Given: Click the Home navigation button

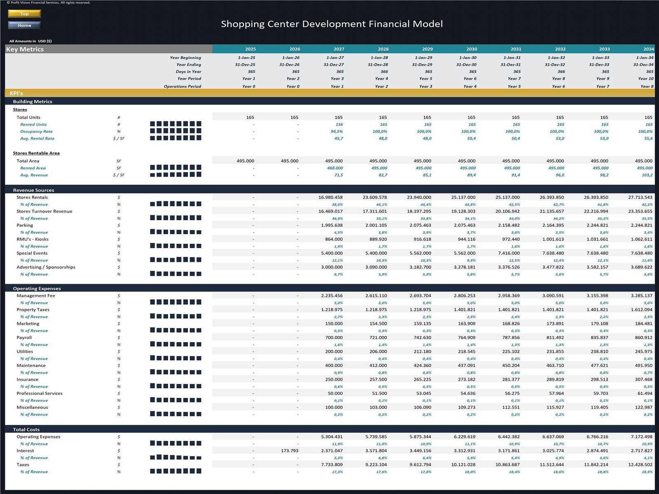Looking at the screenshot, I should (x=24, y=25).
